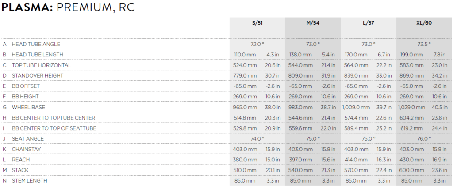Click BB CENTER TO TOPTUBE CENTER label
Viewport: 453px width, 187px height.
(x=54, y=118)
